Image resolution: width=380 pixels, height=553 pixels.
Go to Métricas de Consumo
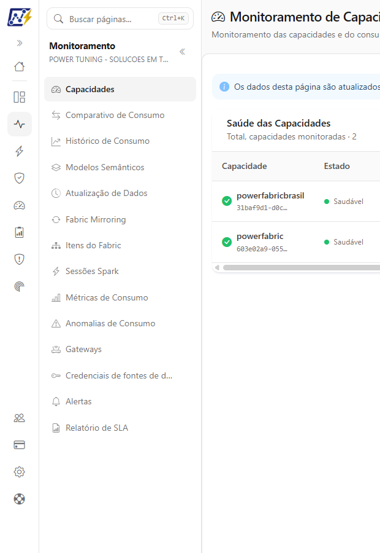[x=120, y=297]
